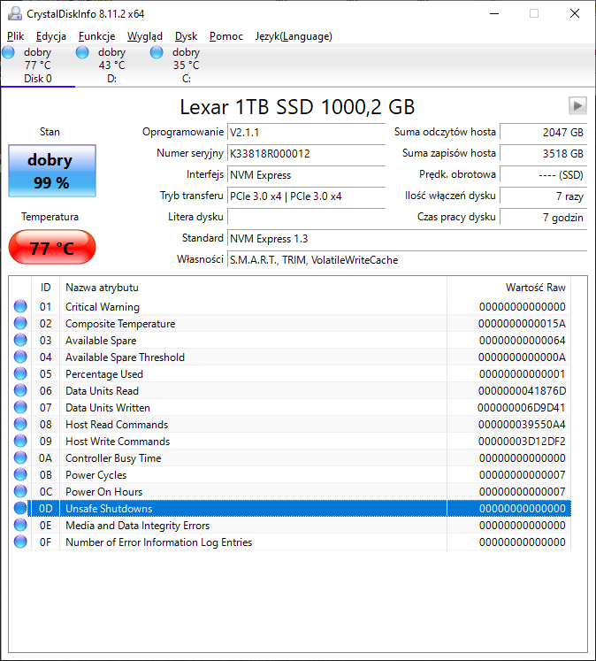The height and width of the screenshot is (661, 596).
Task: Click status orb of Data Units Read row
Action: pyautogui.click(x=20, y=391)
